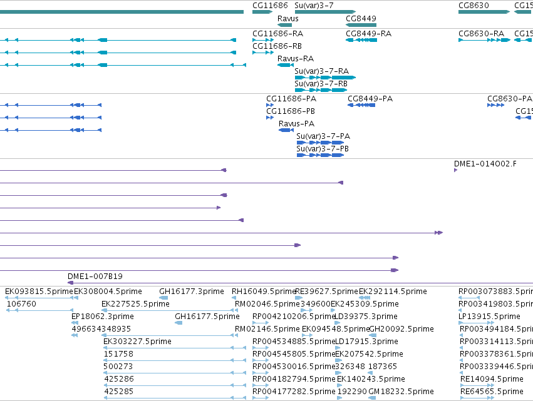Select protein CG8630-PA
Screen dimensions: 533x401
pyautogui.click(x=495, y=105)
